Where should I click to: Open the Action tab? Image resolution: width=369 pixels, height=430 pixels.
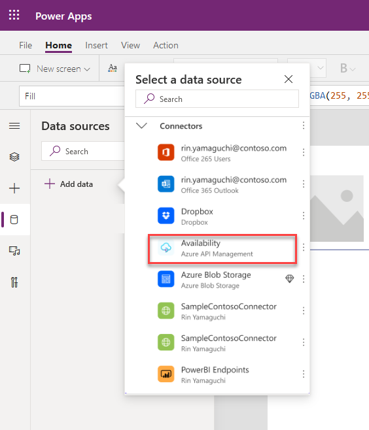tap(166, 45)
